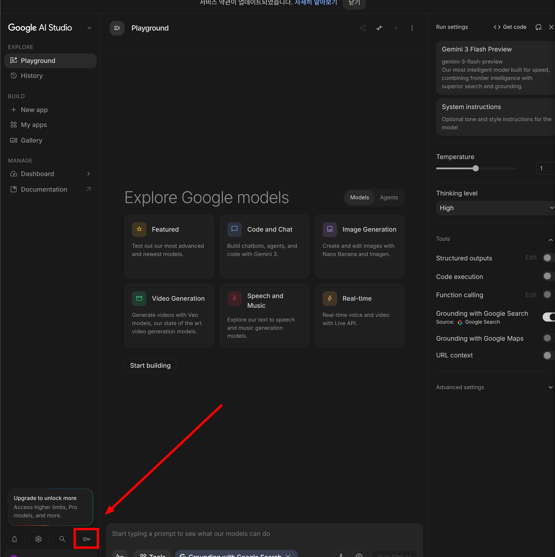Screen dimensions: 555x557
Task: Click the History clock icon
Action: (x=14, y=76)
